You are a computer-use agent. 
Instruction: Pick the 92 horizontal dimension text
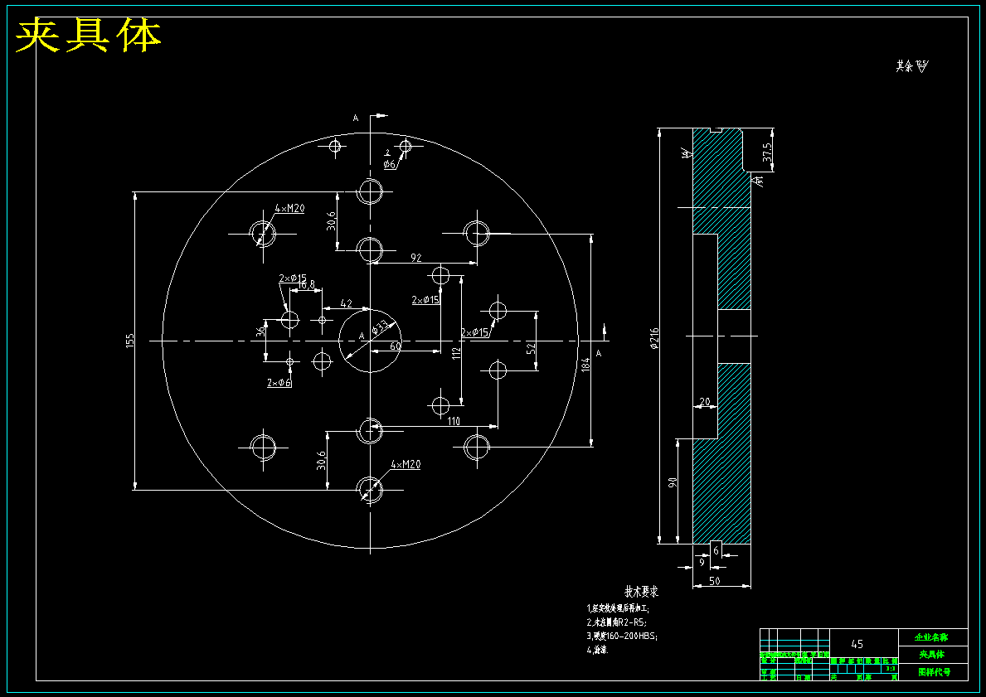(416, 257)
